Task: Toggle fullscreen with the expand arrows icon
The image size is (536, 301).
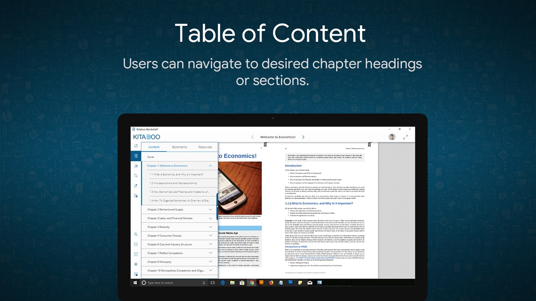Action: click(x=405, y=137)
